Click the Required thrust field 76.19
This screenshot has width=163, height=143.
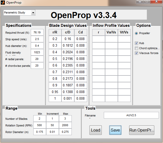coord(37,32)
